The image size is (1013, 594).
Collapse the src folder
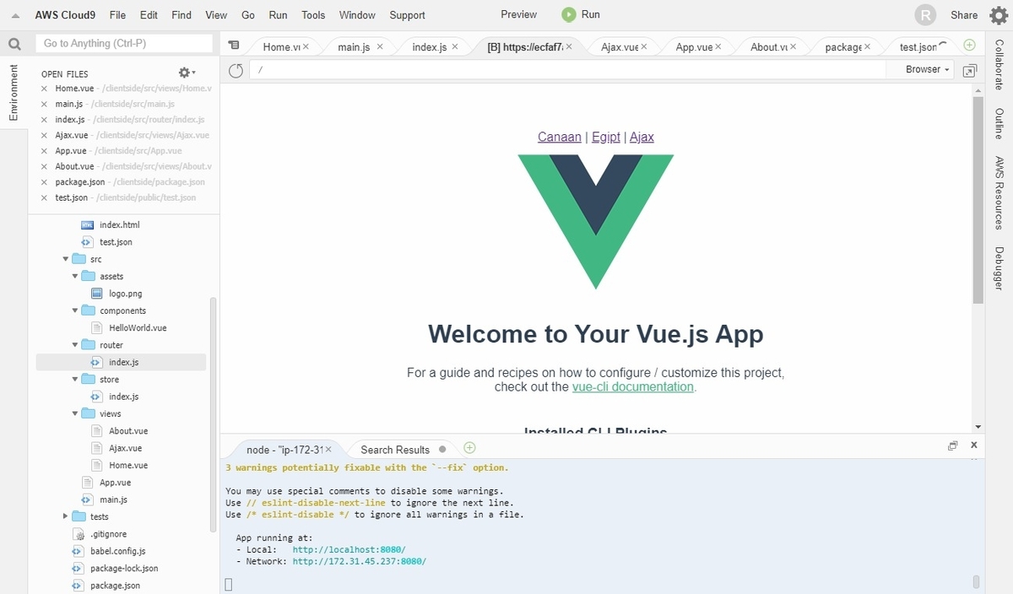coord(66,259)
